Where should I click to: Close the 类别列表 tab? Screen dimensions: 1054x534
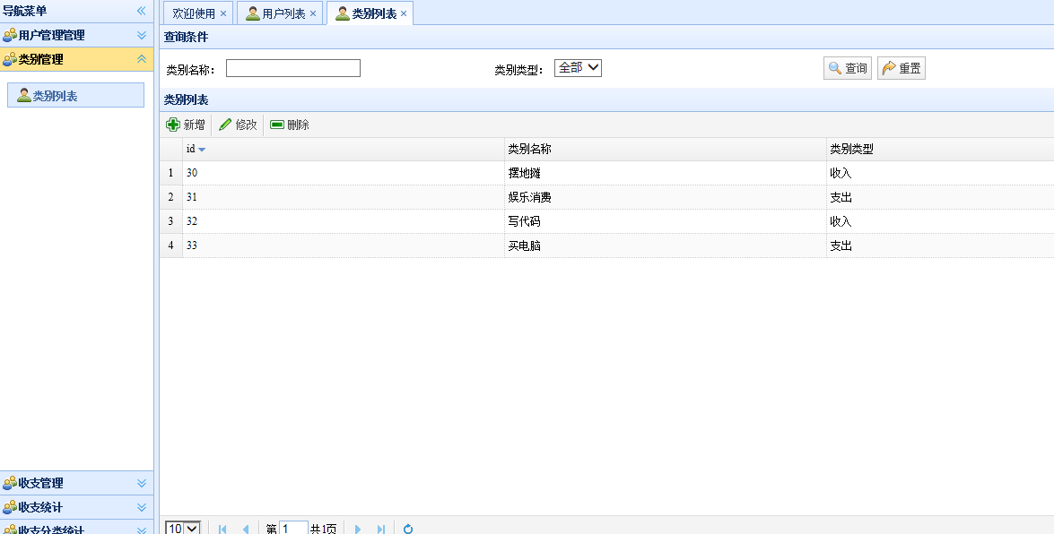click(404, 13)
